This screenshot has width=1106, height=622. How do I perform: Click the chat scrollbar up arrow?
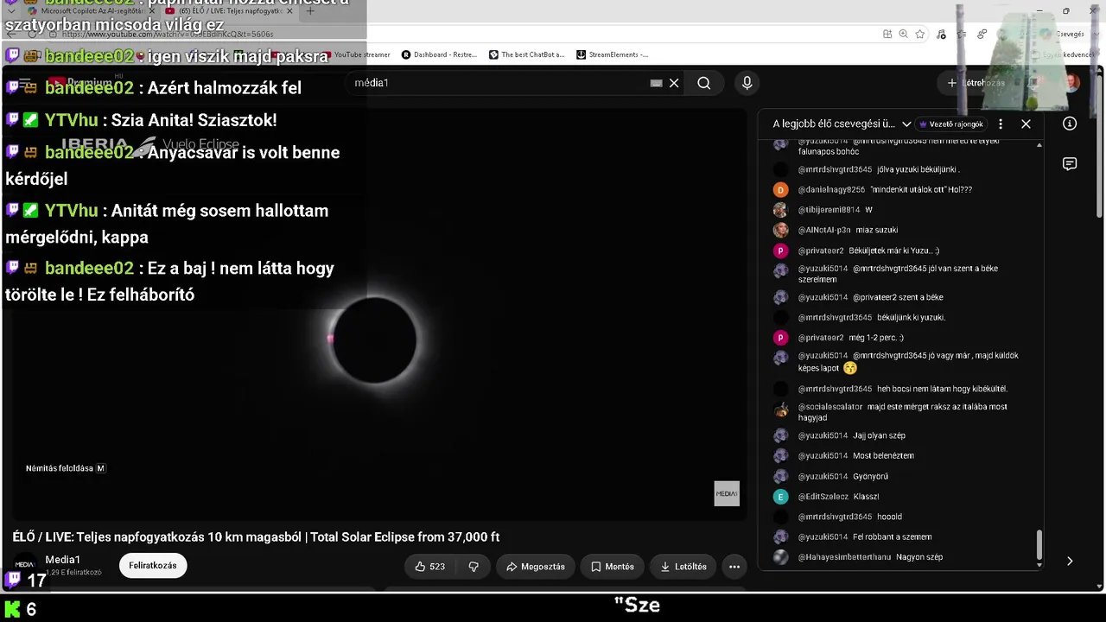click(1039, 144)
